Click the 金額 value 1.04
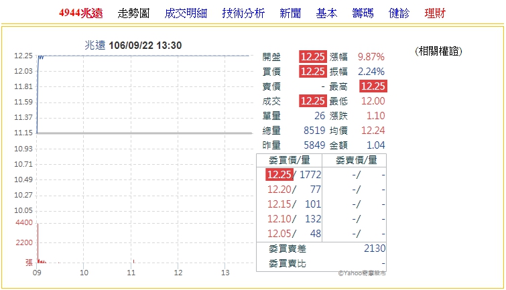This screenshot has width=506, height=290. pos(375,145)
